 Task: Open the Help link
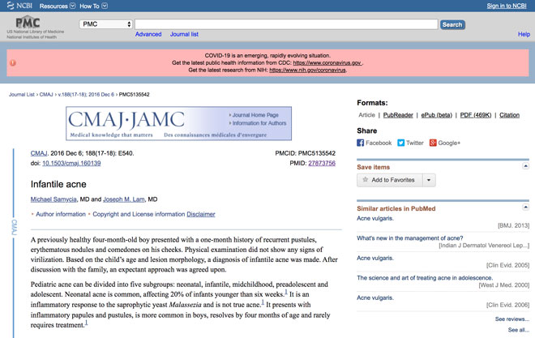[x=524, y=34]
